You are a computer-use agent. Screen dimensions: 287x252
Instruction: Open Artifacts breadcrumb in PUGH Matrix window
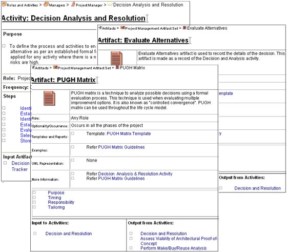(x=42, y=68)
